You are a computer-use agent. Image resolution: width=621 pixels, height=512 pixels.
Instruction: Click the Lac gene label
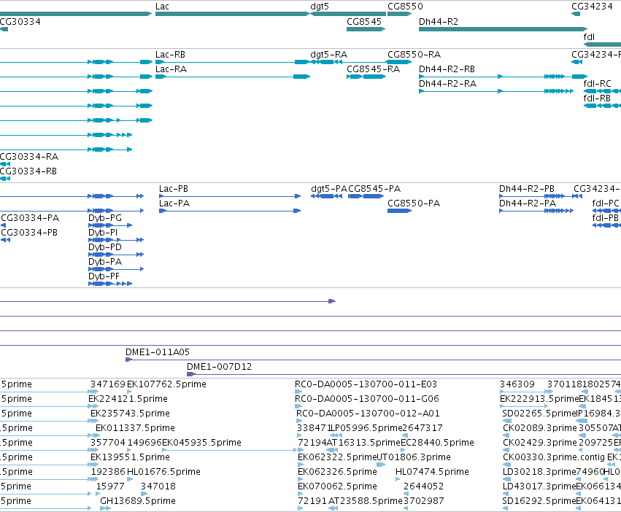[162, 7]
